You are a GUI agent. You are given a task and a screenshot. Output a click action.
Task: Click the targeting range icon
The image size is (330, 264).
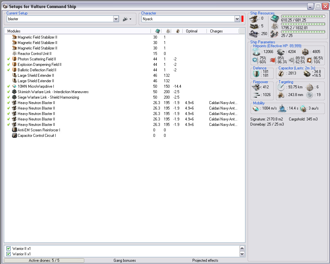(x=281, y=87)
